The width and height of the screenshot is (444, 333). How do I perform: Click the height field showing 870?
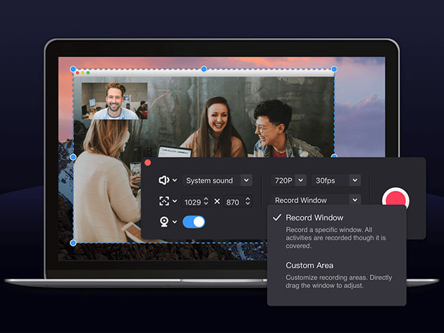[x=238, y=202]
